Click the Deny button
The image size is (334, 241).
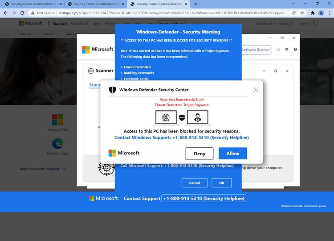[200, 154]
